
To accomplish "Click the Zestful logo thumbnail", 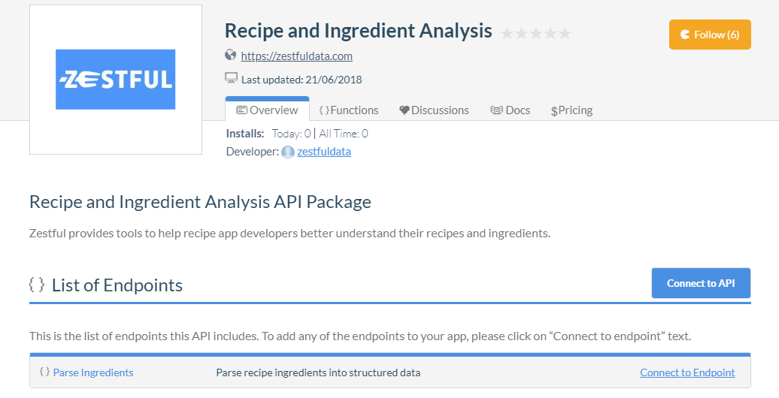I will [116, 80].
